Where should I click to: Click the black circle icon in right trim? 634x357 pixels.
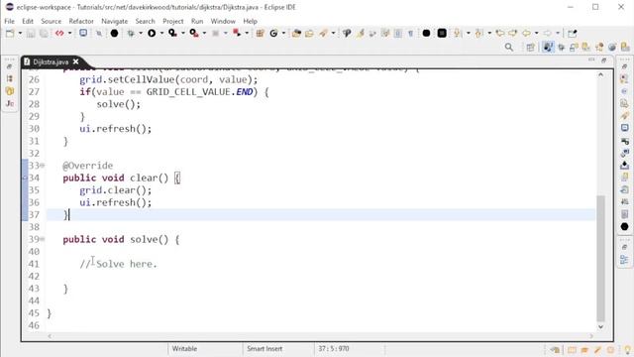pos(625,227)
